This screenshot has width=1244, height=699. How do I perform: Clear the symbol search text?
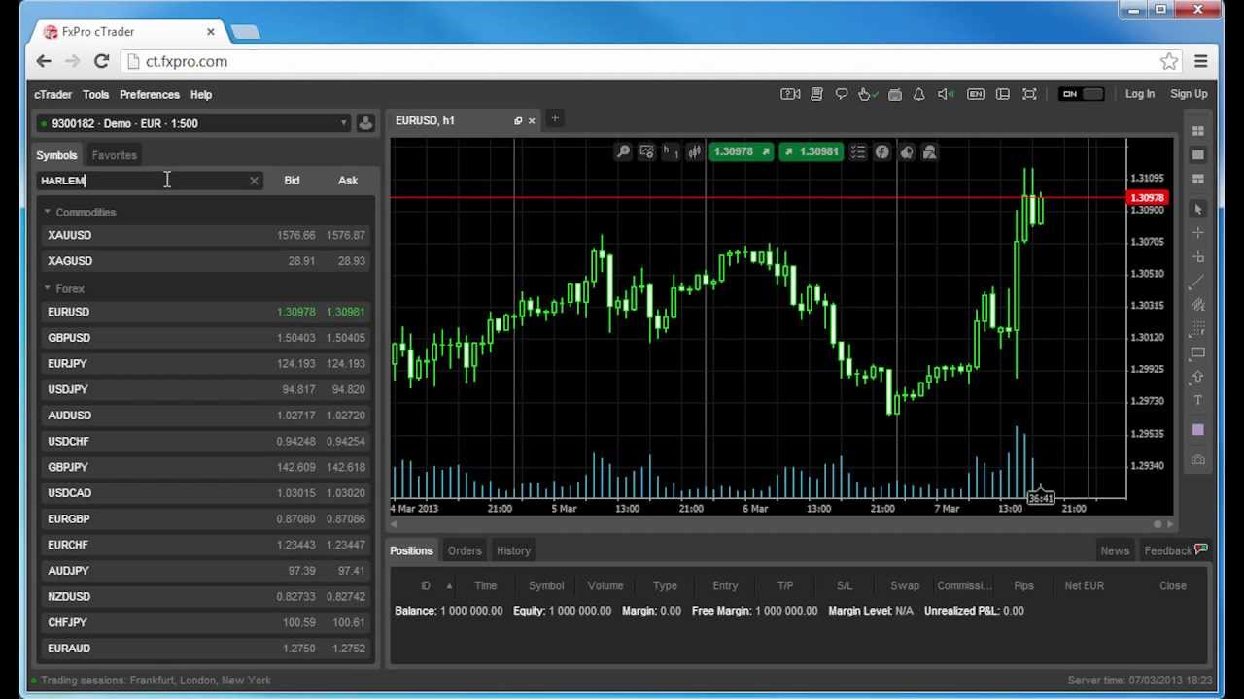[254, 181]
